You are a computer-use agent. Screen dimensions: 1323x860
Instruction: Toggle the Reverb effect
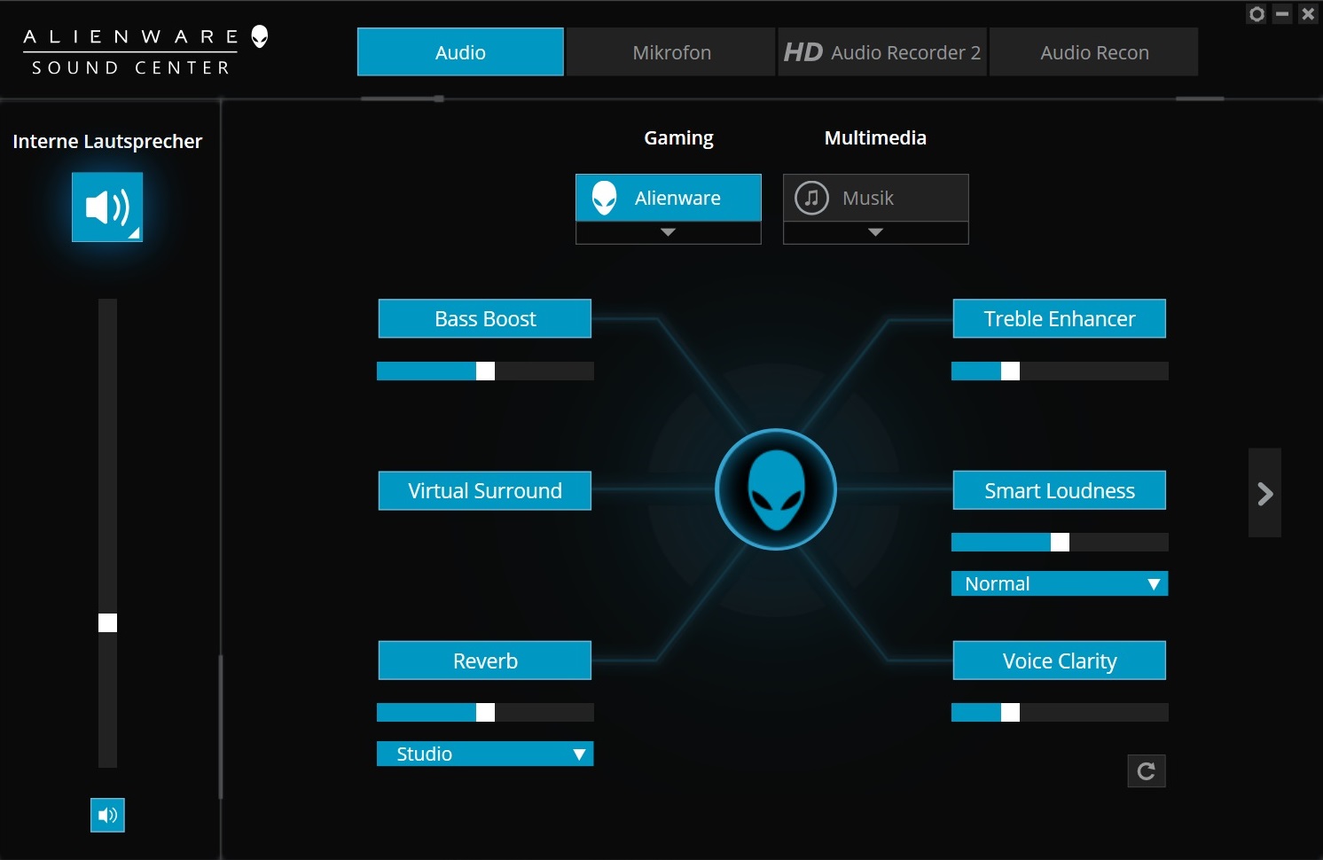click(485, 661)
